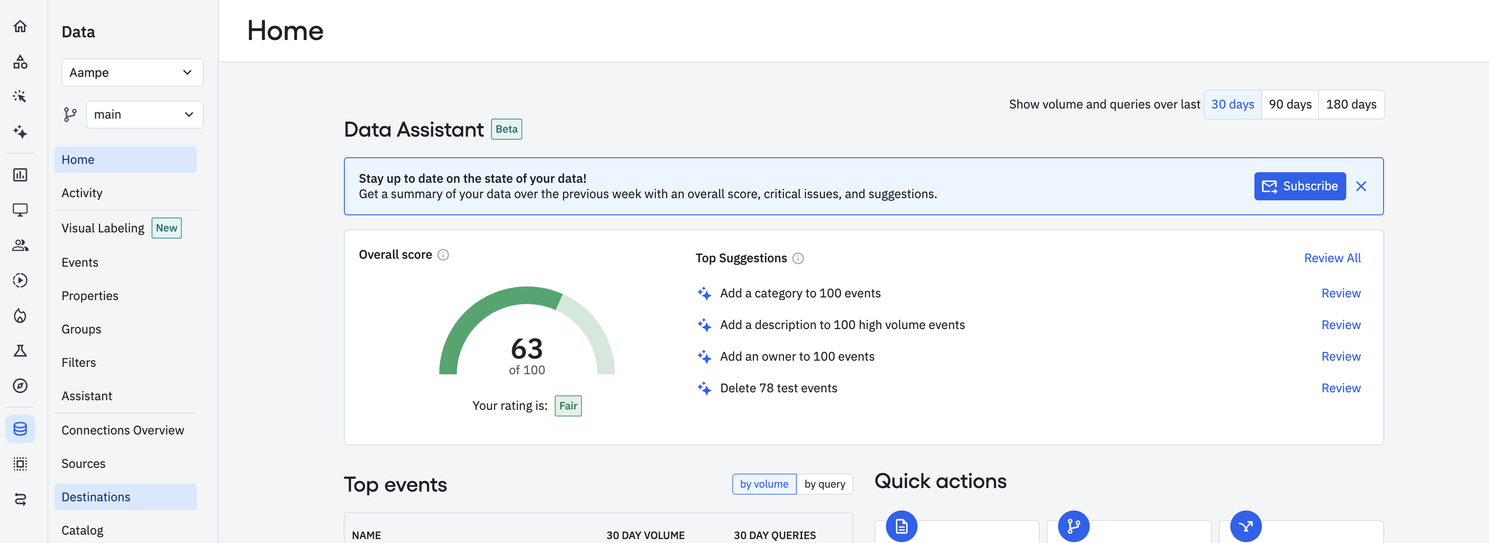Open the compass Explore icon in sidebar
1489x543 pixels.
[x=20, y=386]
